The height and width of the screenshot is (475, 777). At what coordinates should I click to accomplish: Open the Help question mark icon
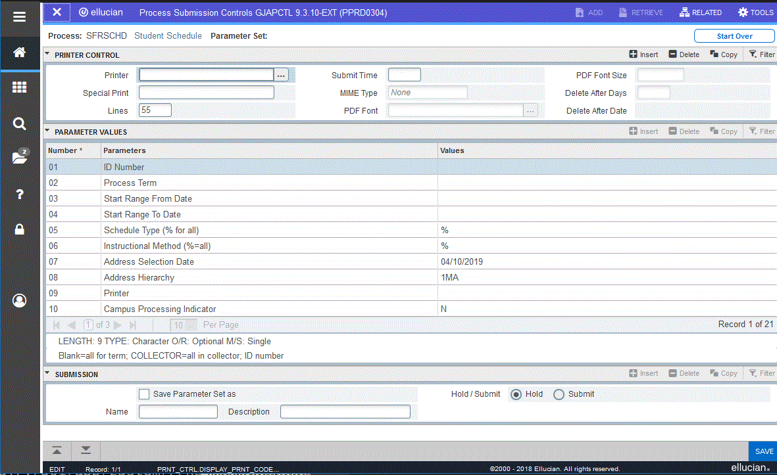tap(19, 194)
